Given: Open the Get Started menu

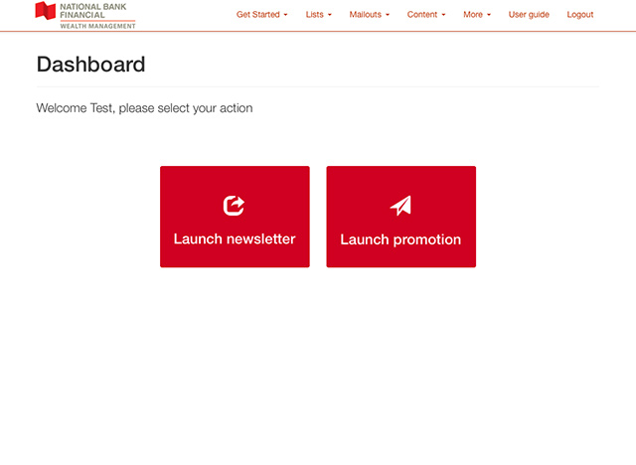Looking at the screenshot, I should (x=258, y=15).
